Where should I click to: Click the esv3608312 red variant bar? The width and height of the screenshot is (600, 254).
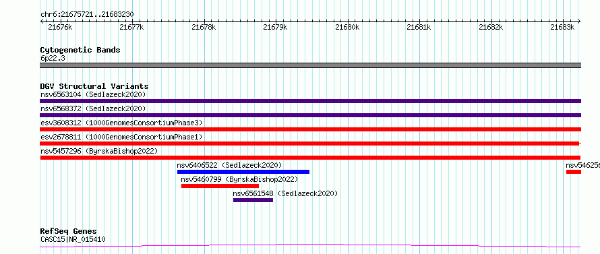(310, 129)
